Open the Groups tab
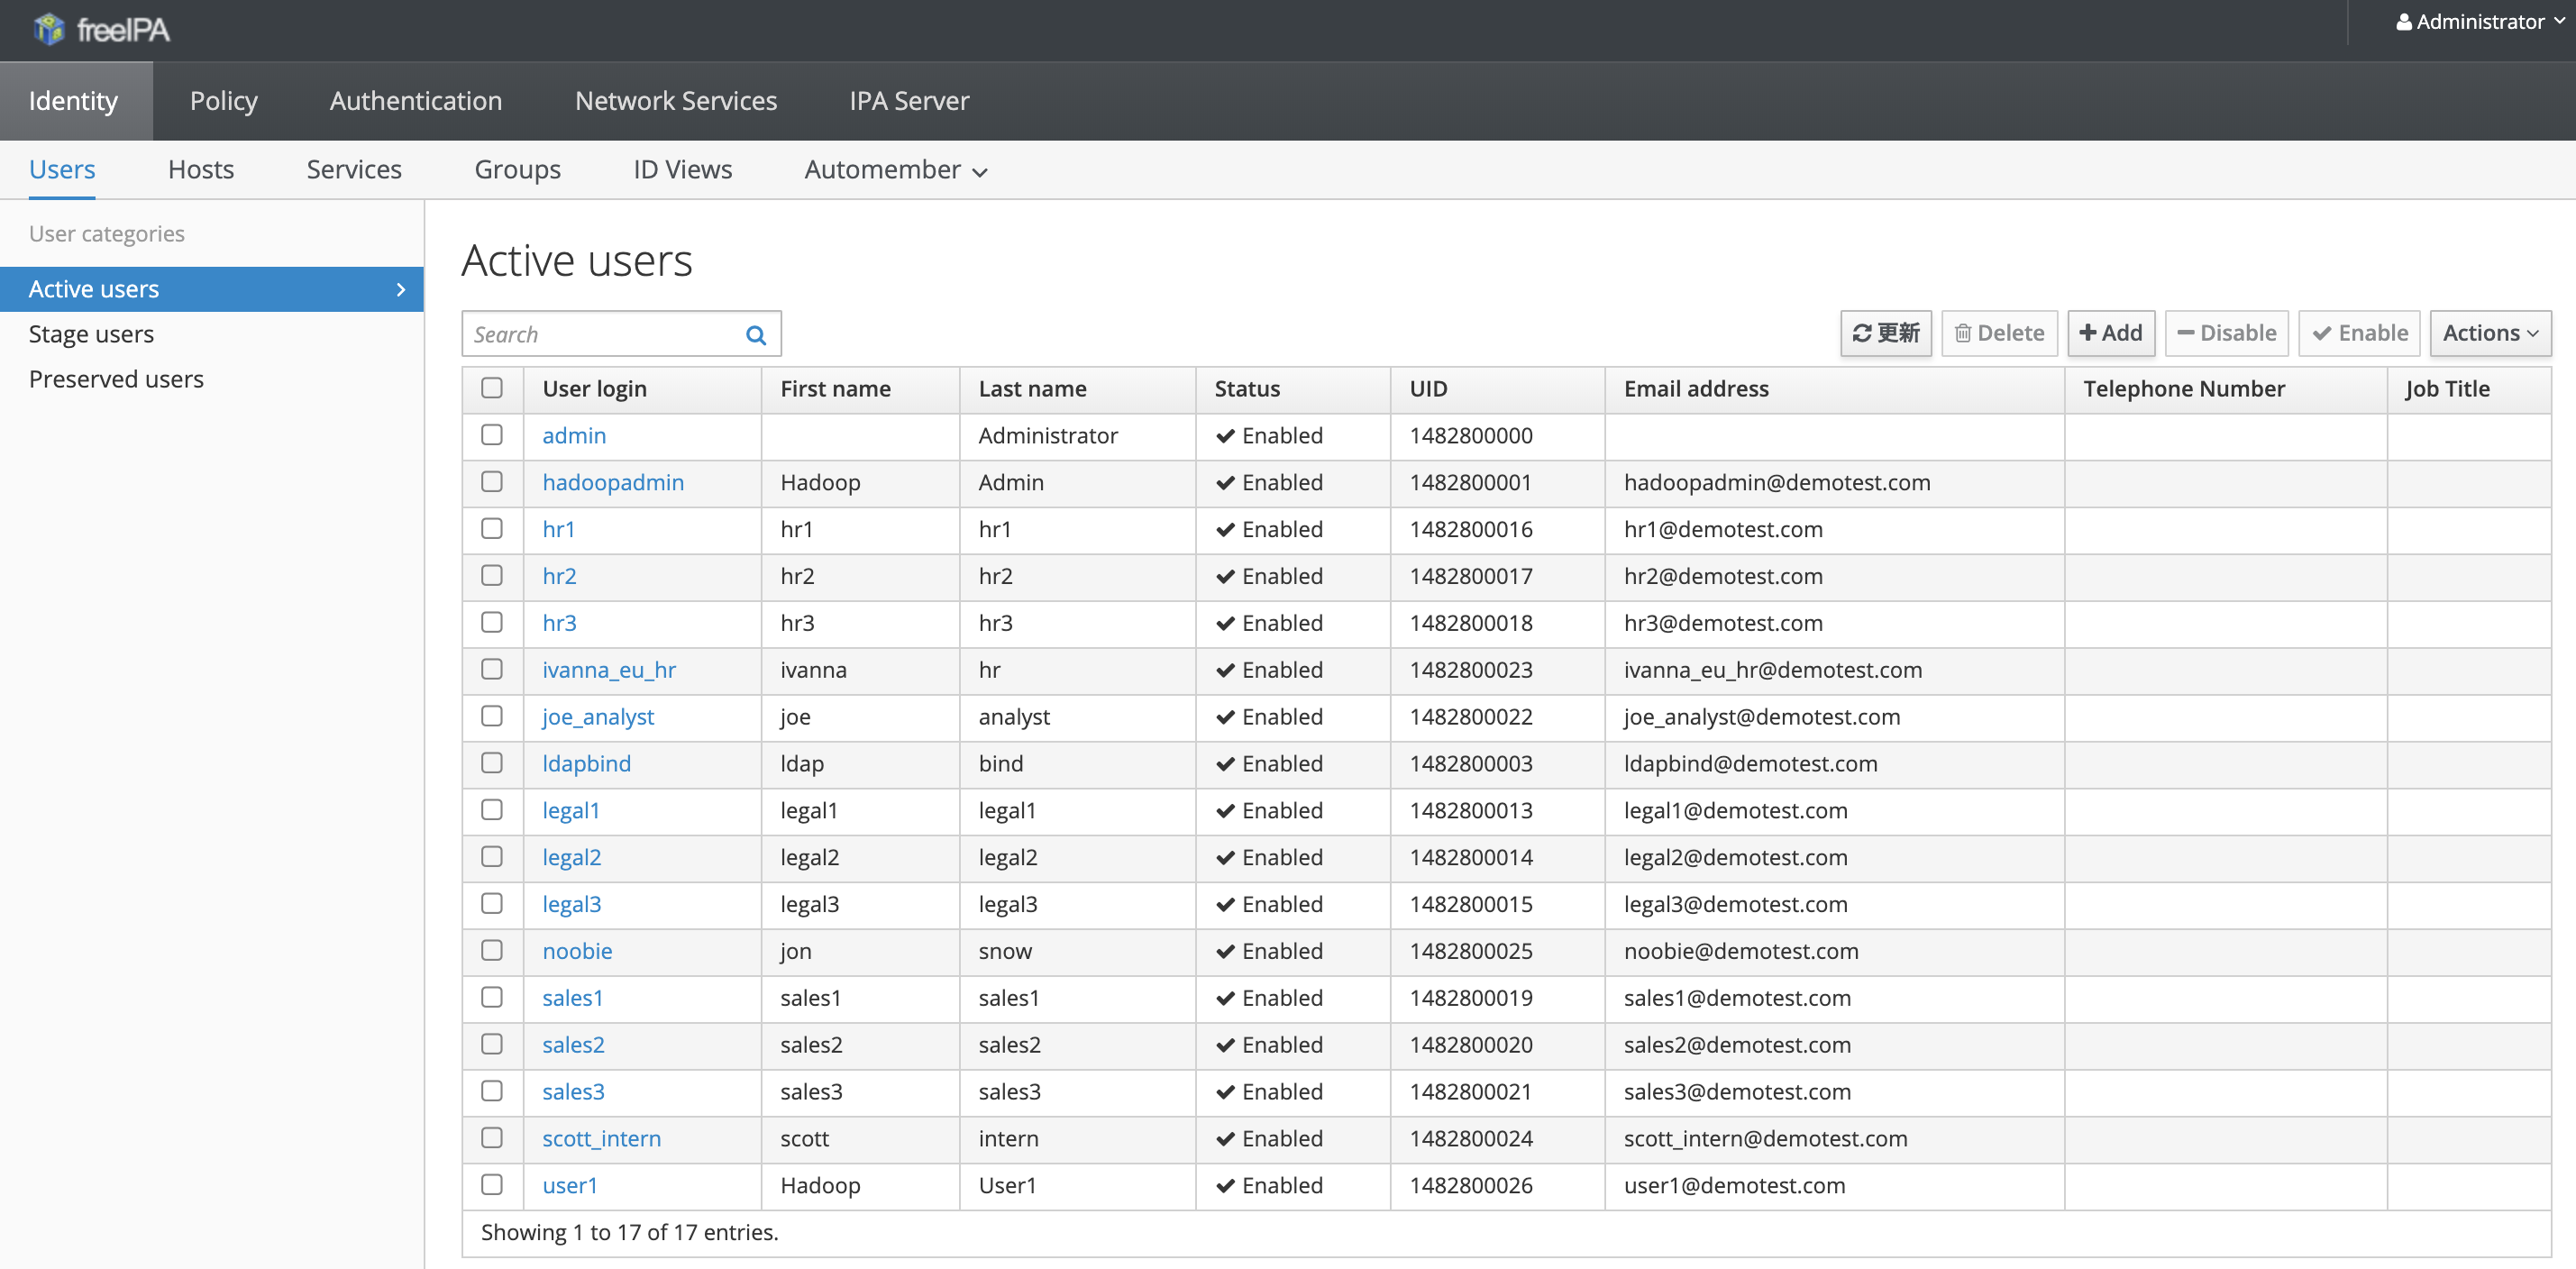Viewport: 2576px width, 1269px height. 517,170
